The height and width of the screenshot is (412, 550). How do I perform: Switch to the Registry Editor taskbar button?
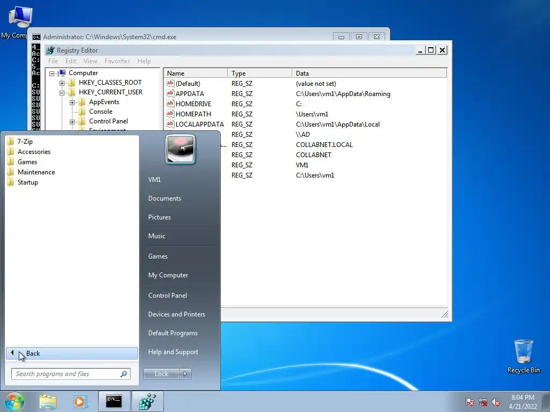(x=147, y=401)
